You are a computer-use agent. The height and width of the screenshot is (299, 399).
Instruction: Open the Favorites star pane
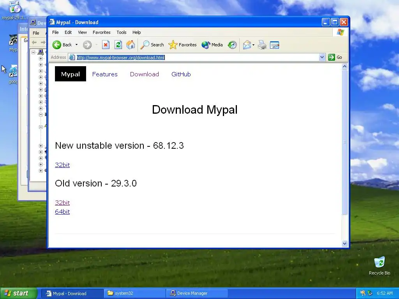[x=182, y=45]
